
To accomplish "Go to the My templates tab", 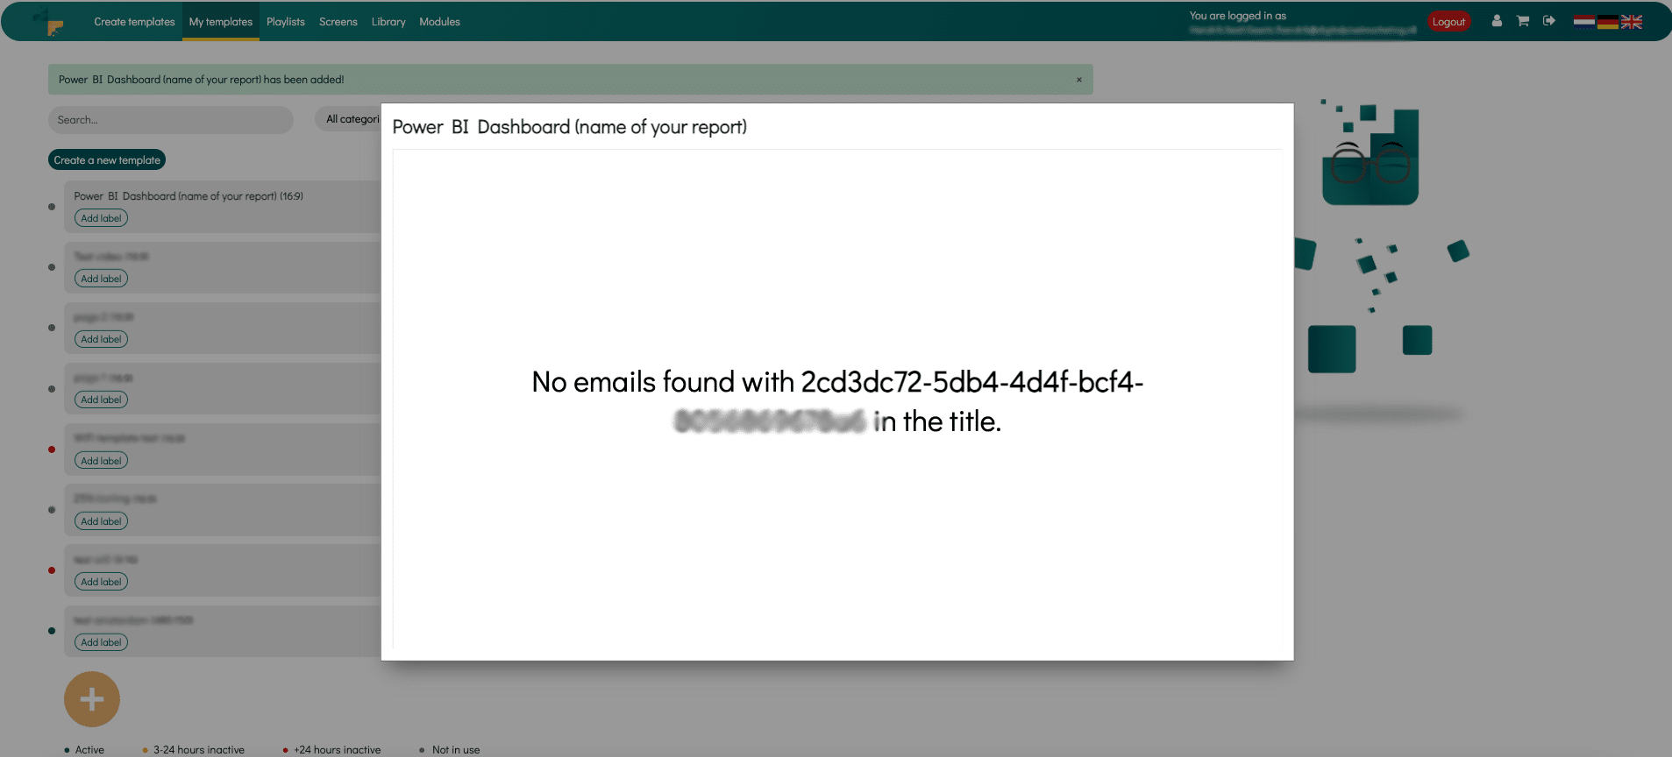I will tap(221, 22).
